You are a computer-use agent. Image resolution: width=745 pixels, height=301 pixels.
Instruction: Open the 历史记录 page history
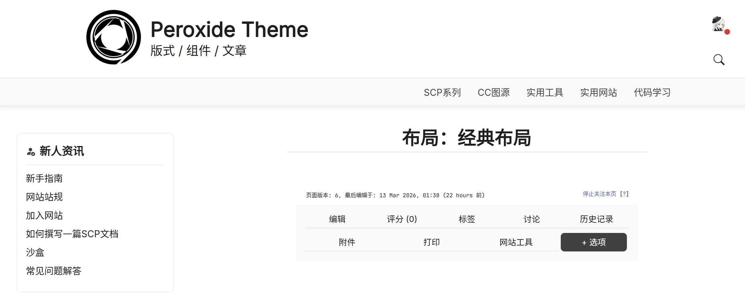(596, 219)
